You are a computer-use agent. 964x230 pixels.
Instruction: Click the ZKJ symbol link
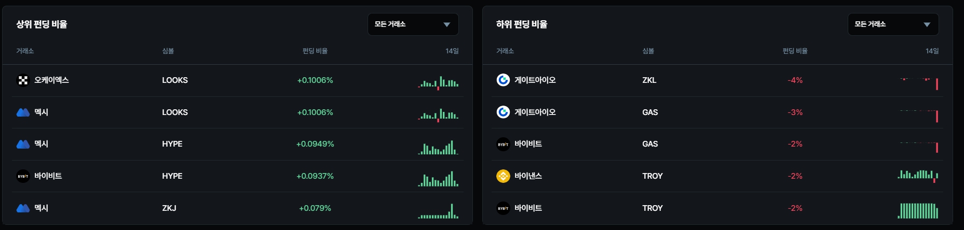tap(169, 208)
